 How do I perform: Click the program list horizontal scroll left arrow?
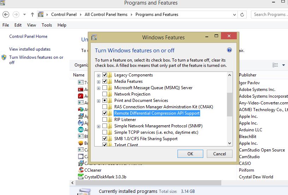[72, 183]
